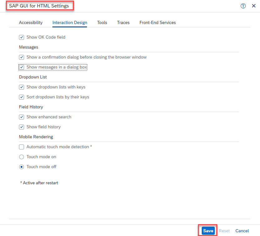Go to the Traces tab
This screenshot has width=260, height=236.
(123, 22)
